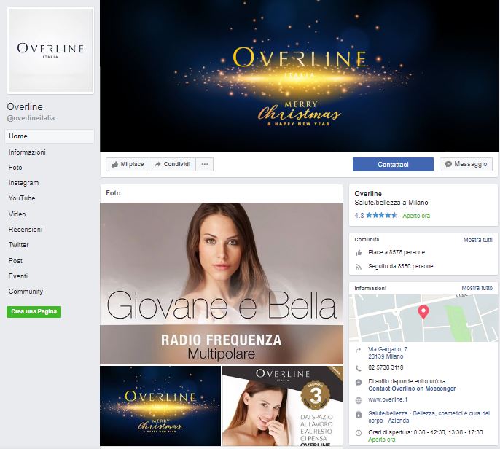Click the star rating icons
Viewport: 500px width, 449px height.
(x=381, y=215)
